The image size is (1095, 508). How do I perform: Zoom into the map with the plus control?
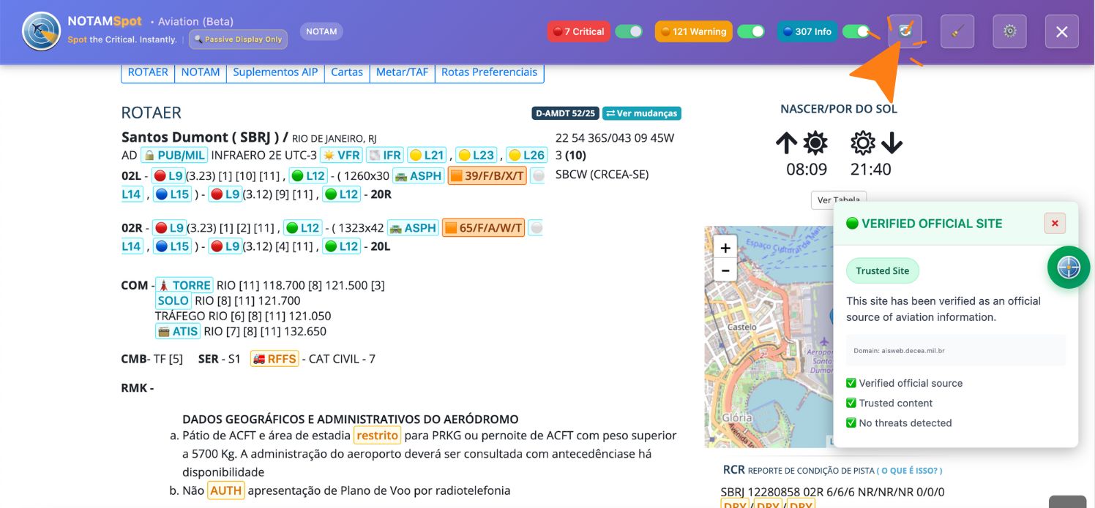click(725, 248)
